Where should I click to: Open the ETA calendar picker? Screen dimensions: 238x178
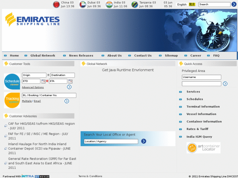pos(70,81)
